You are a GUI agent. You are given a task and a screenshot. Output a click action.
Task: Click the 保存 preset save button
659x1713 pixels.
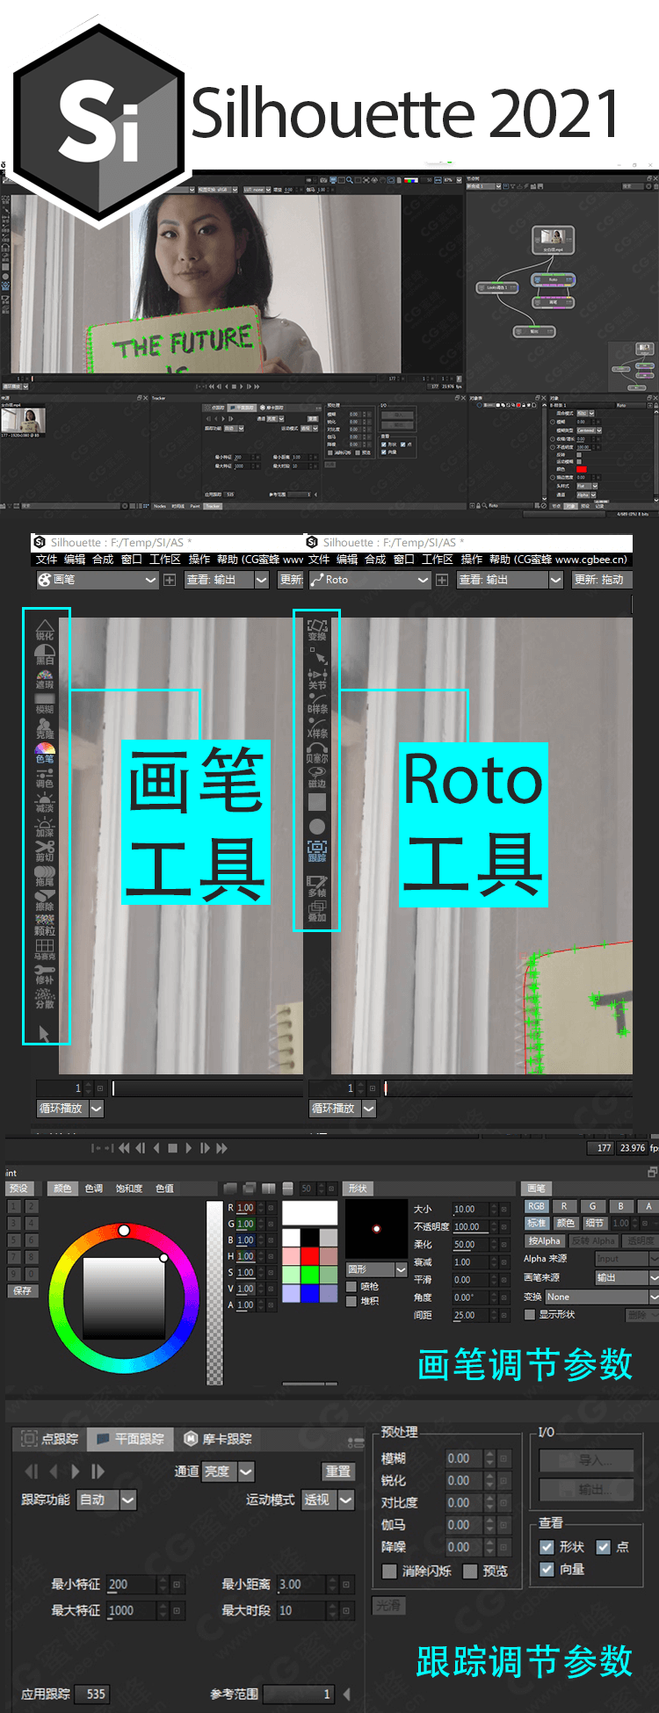[23, 1290]
